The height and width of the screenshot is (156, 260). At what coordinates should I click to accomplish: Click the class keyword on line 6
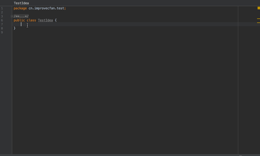coord(31,20)
